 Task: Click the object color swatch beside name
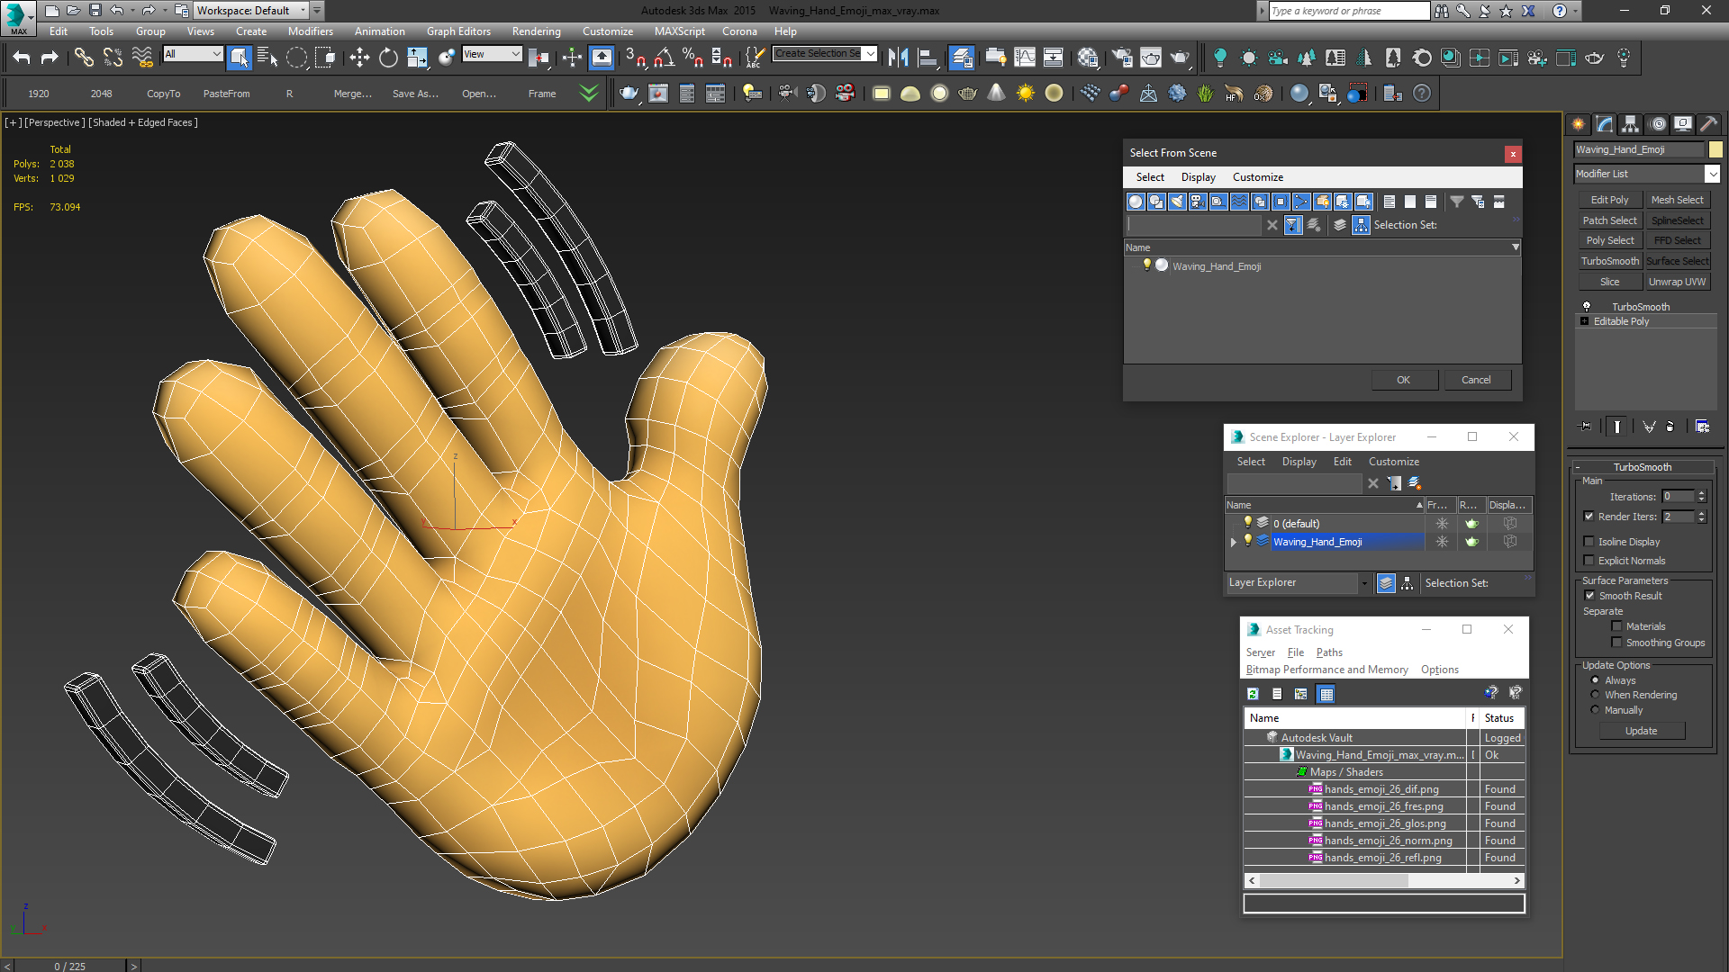point(1715,149)
